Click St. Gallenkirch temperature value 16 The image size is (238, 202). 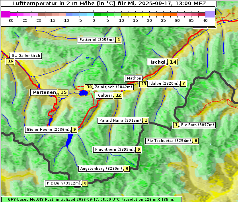(x=10, y=61)
